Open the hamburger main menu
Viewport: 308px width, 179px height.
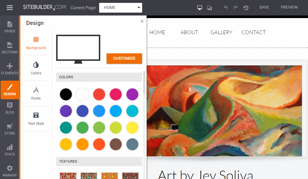click(x=10, y=8)
